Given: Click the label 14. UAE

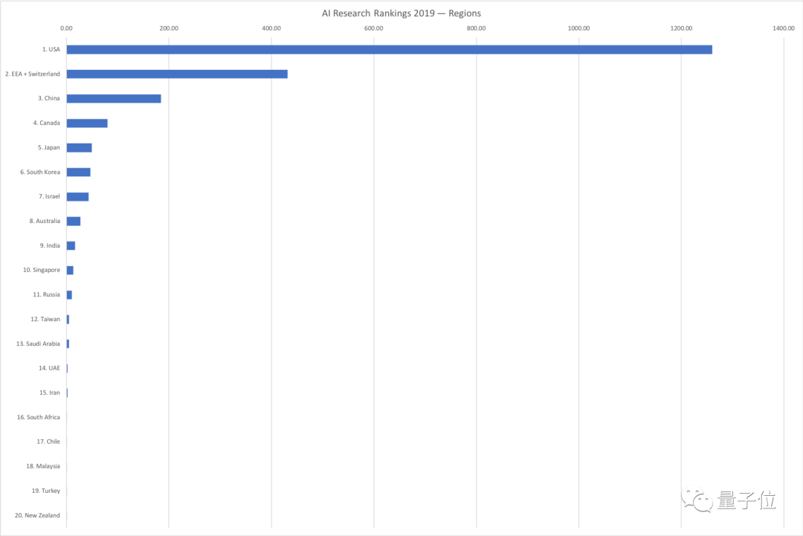Looking at the screenshot, I should [x=50, y=368].
